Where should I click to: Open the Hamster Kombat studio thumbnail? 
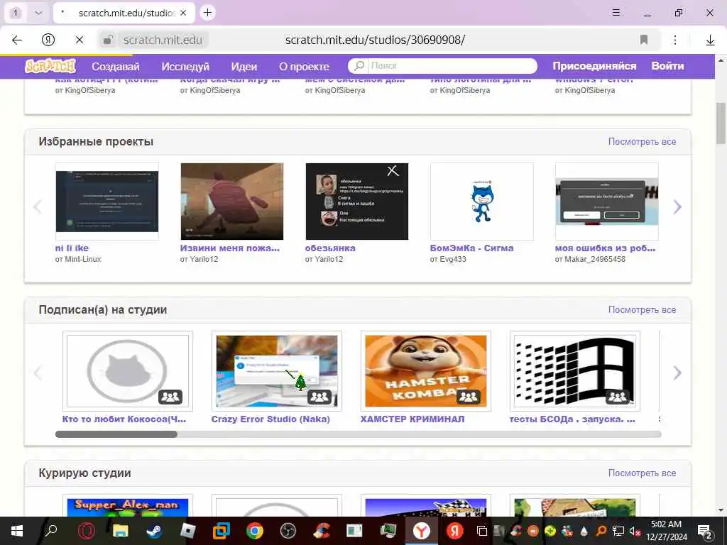pos(426,371)
